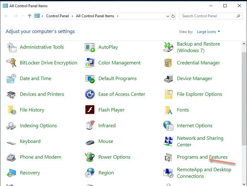Open the Keyboard icon

[x=11, y=143]
